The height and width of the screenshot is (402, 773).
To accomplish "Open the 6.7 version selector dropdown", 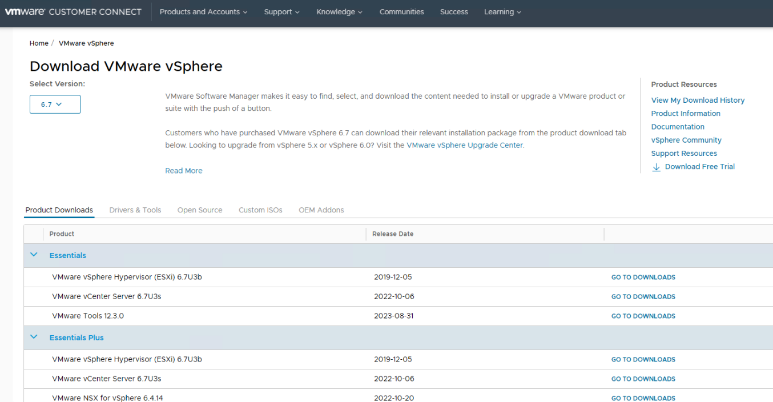I will pos(55,104).
